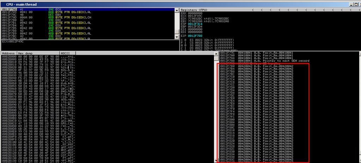This screenshot has height=163, width=361.
Task: Select the ESP register value 0012F3C4
Action: (x=195, y=23)
